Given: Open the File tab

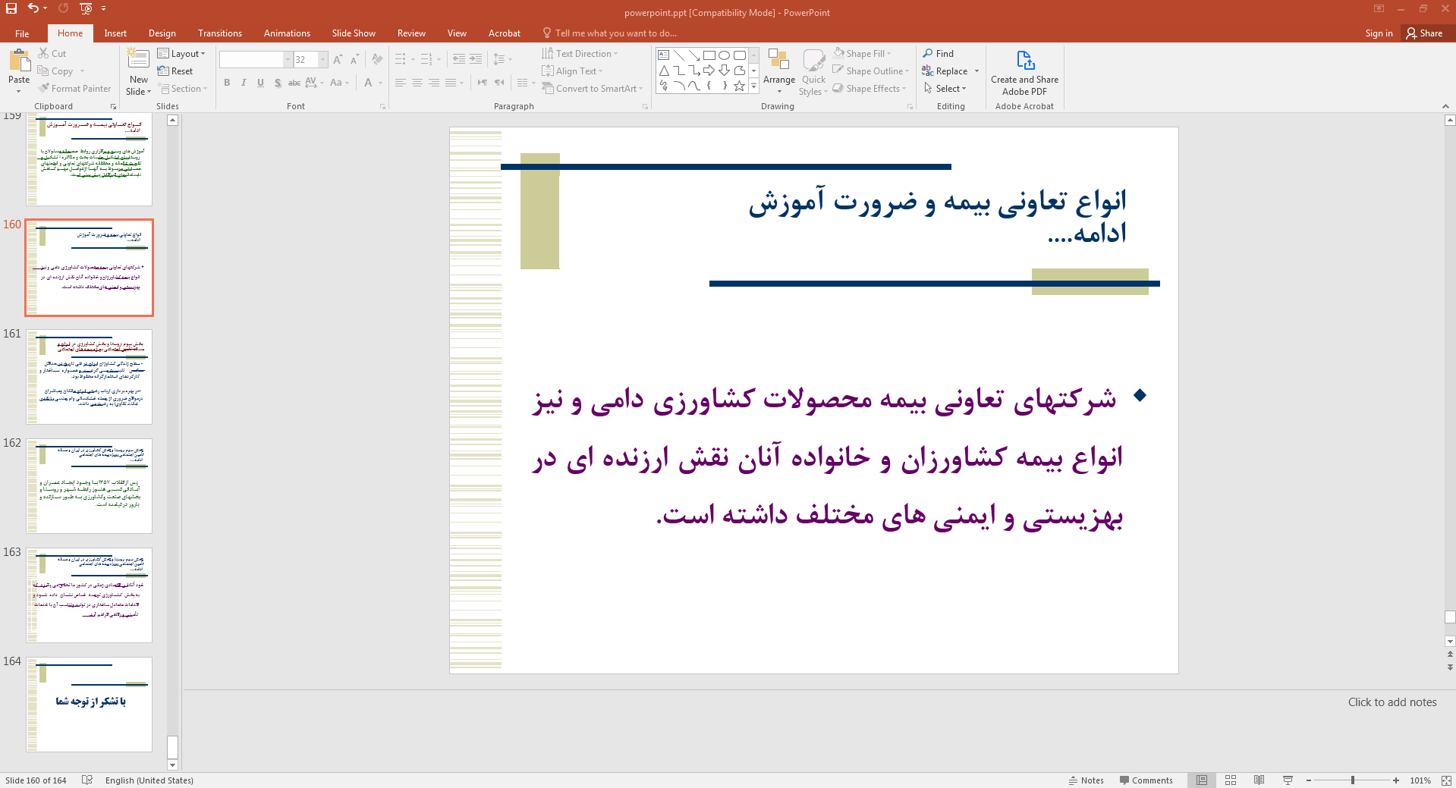Looking at the screenshot, I should (x=22, y=33).
